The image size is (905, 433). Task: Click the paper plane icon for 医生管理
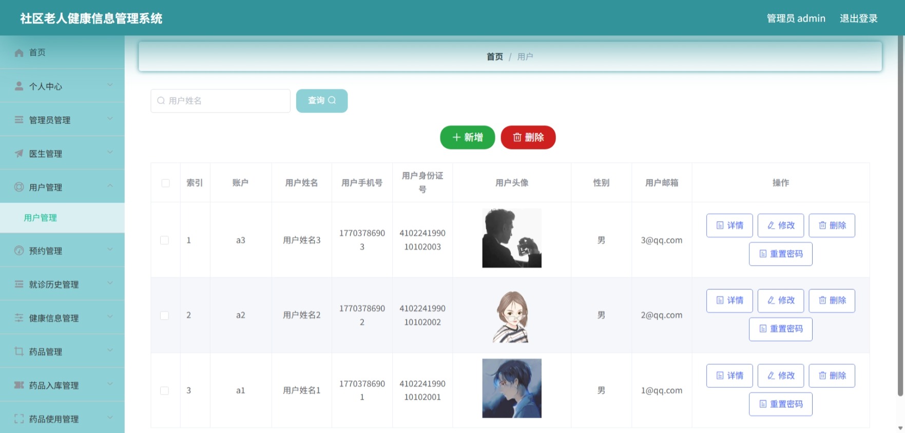19,153
